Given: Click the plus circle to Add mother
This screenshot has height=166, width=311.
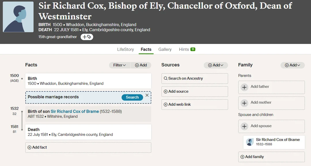Looking at the screenshot, I should coord(244,102).
